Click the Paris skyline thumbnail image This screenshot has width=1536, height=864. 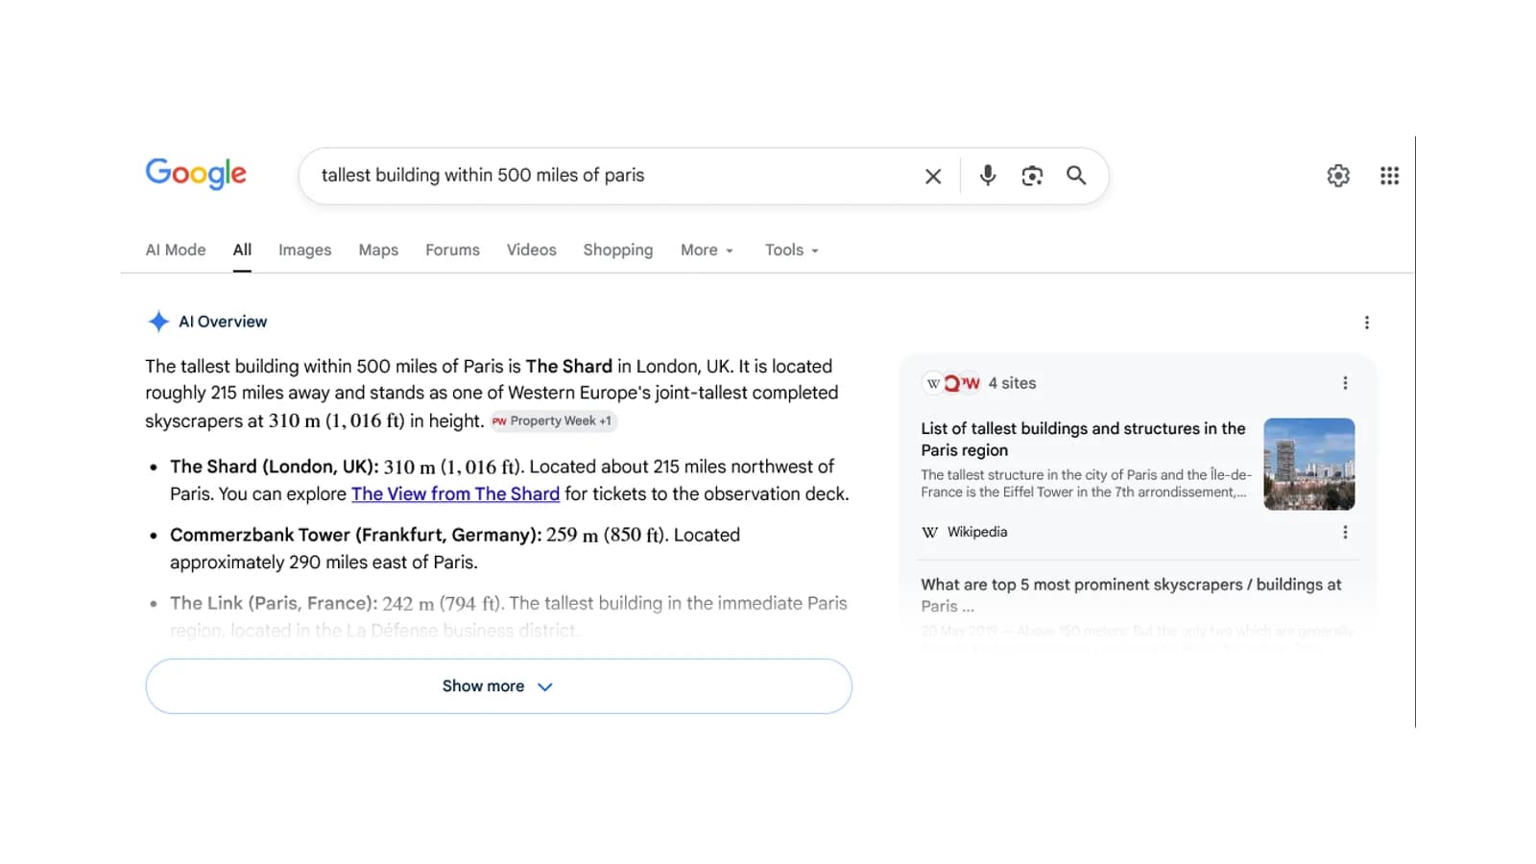pos(1309,464)
